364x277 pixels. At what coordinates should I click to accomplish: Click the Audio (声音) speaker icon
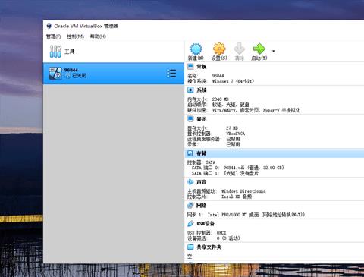[190, 181]
